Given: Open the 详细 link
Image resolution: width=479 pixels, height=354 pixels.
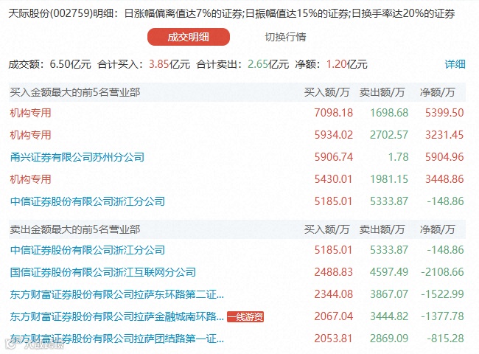Looking at the screenshot, I should (455, 64).
